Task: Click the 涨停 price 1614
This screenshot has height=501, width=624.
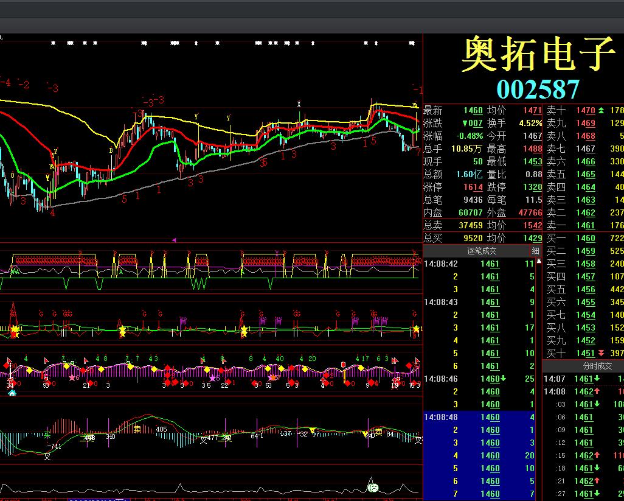Action: [473, 187]
